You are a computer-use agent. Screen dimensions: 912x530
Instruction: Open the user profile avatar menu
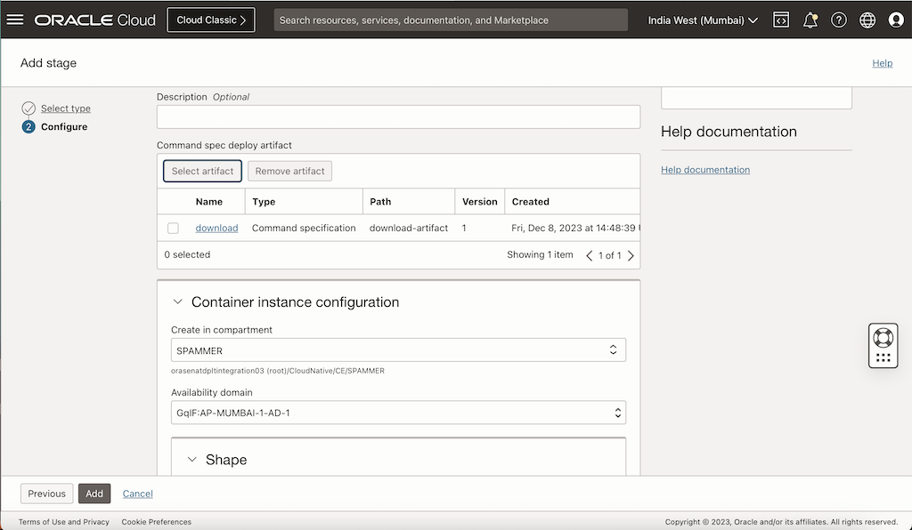pyautogui.click(x=896, y=19)
